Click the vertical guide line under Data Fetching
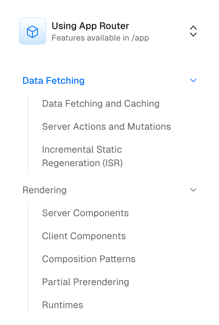Image resolution: width=219 pixels, height=325 pixels. 28,133
